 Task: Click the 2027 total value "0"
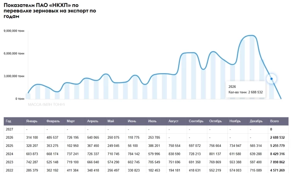click(x=271, y=129)
